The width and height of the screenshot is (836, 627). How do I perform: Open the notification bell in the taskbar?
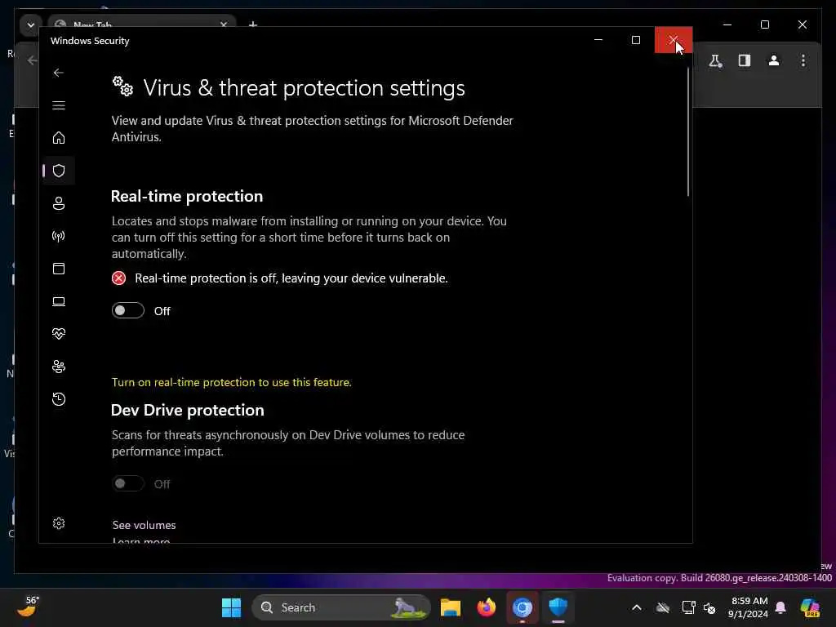pos(780,607)
